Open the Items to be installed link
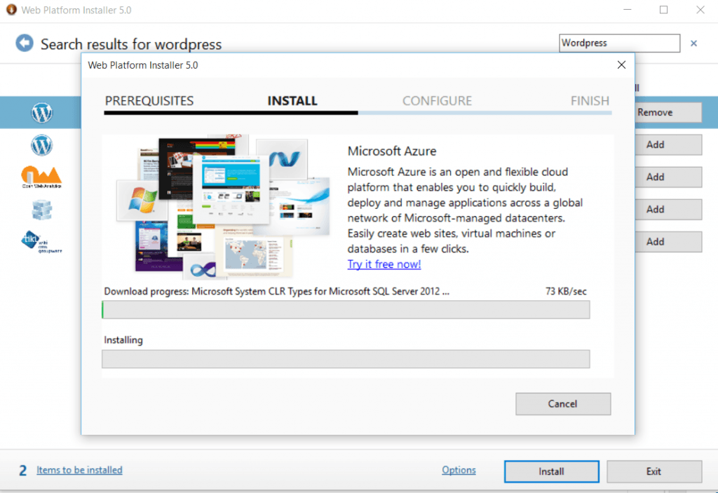This screenshot has height=493, width=718. (79, 470)
